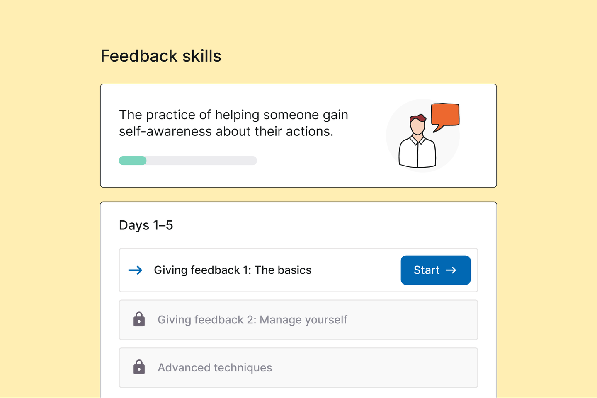Select the locked Advanced techniques lesson title
597x398 pixels.
point(215,368)
